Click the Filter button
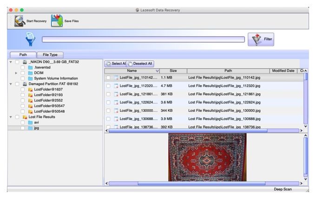 click(261, 39)
